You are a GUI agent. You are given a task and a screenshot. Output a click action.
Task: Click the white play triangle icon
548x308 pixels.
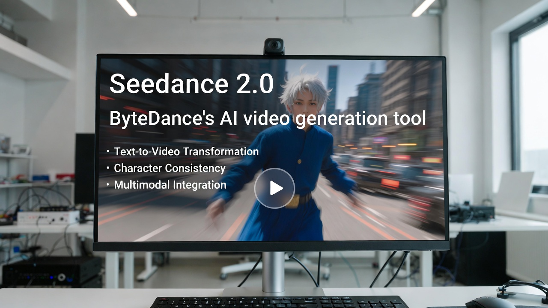275,188
